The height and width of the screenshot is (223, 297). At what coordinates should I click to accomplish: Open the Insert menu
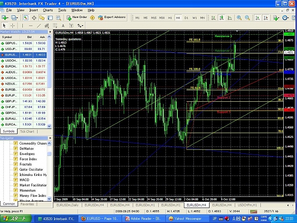[x=34, y=10]
